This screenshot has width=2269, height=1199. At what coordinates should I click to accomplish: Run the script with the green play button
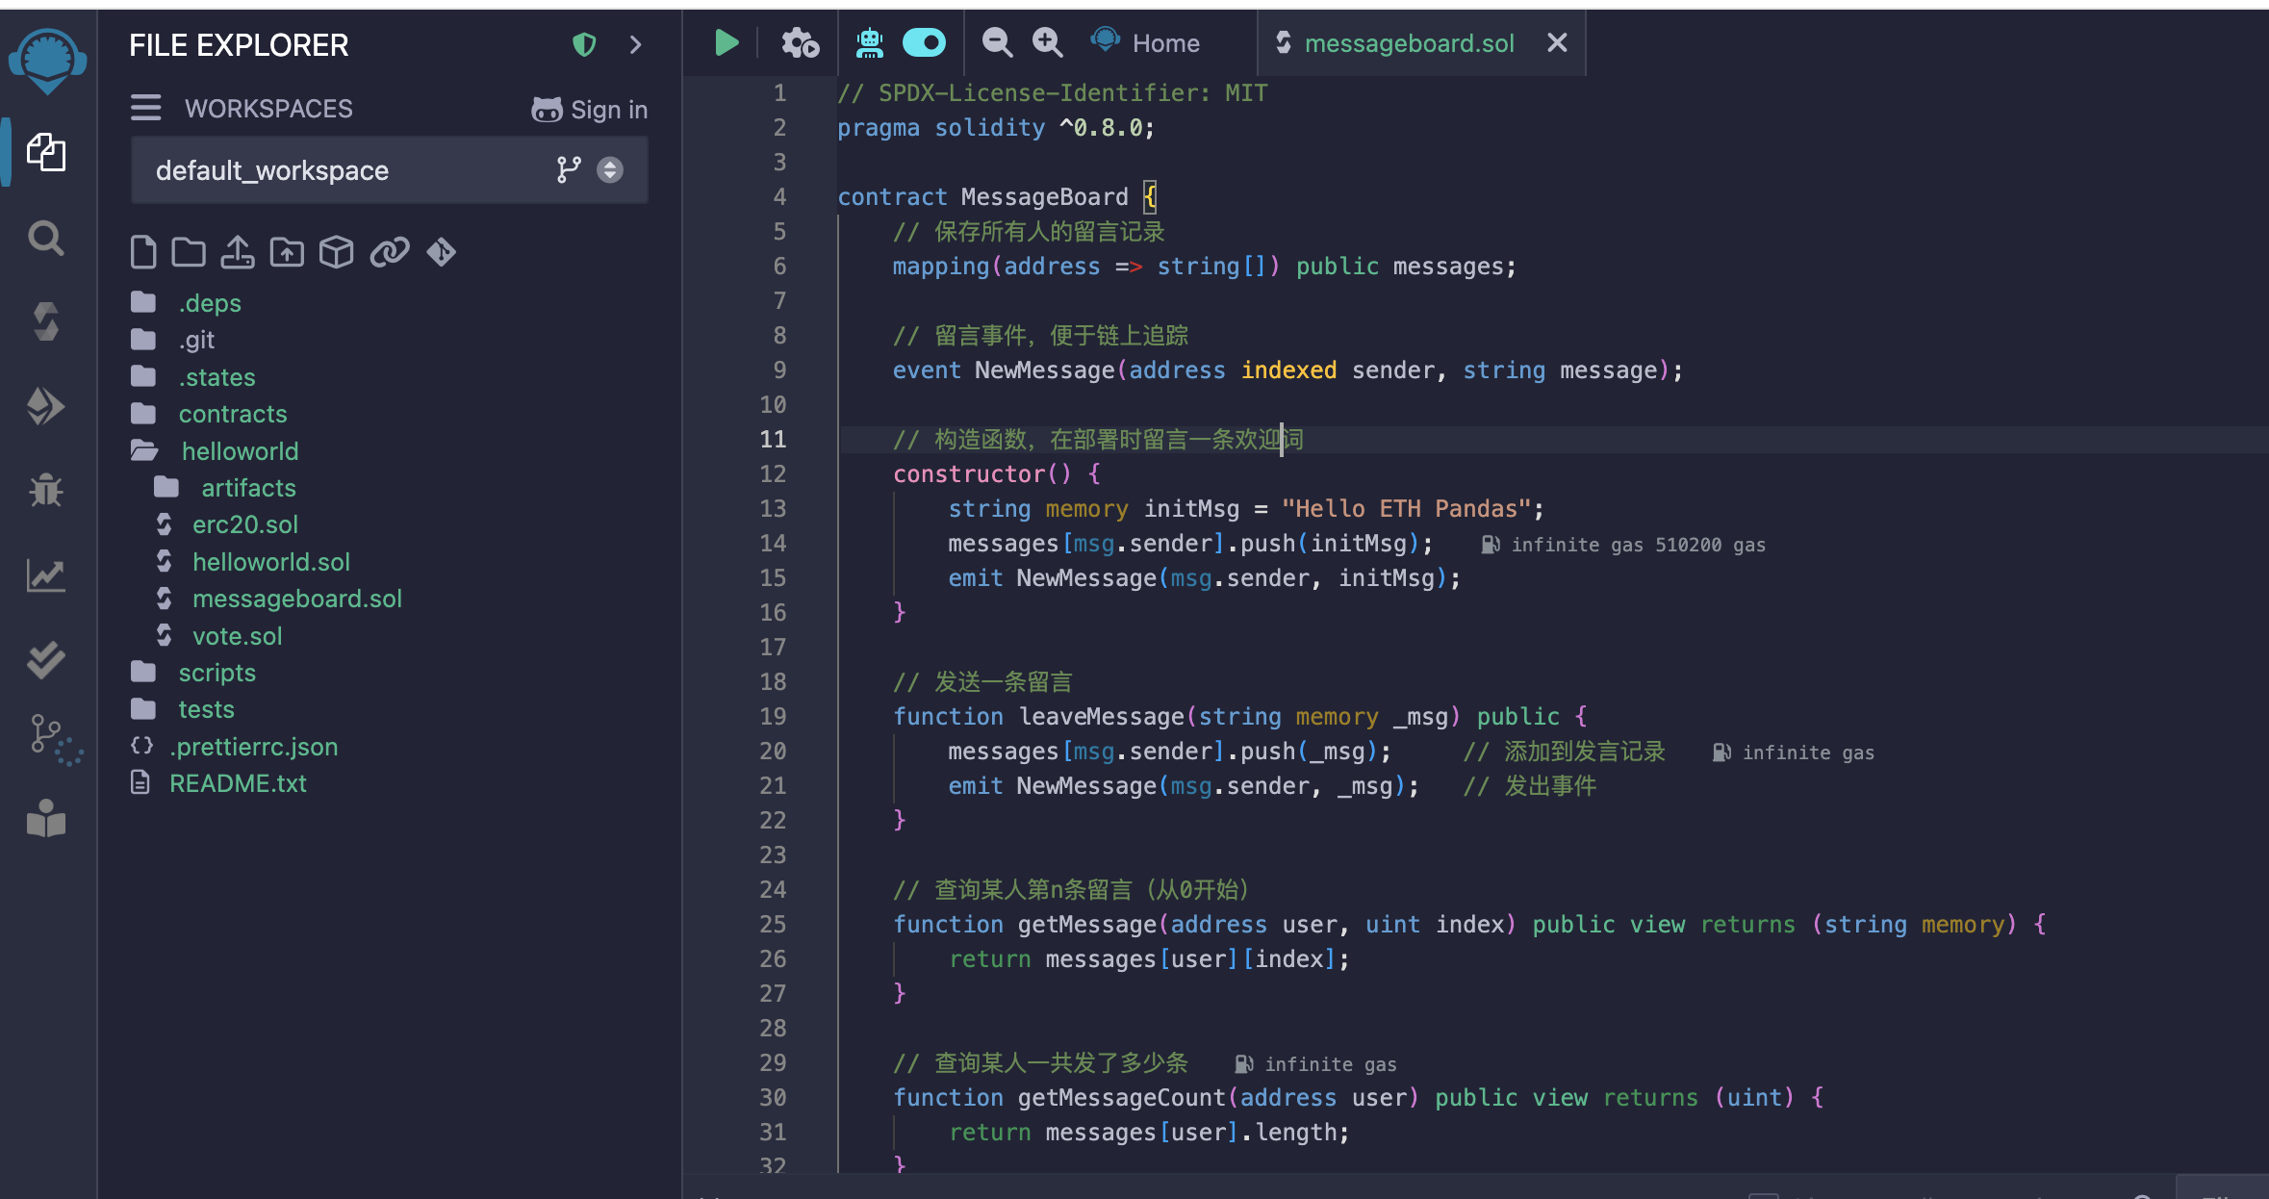[727, 42]
